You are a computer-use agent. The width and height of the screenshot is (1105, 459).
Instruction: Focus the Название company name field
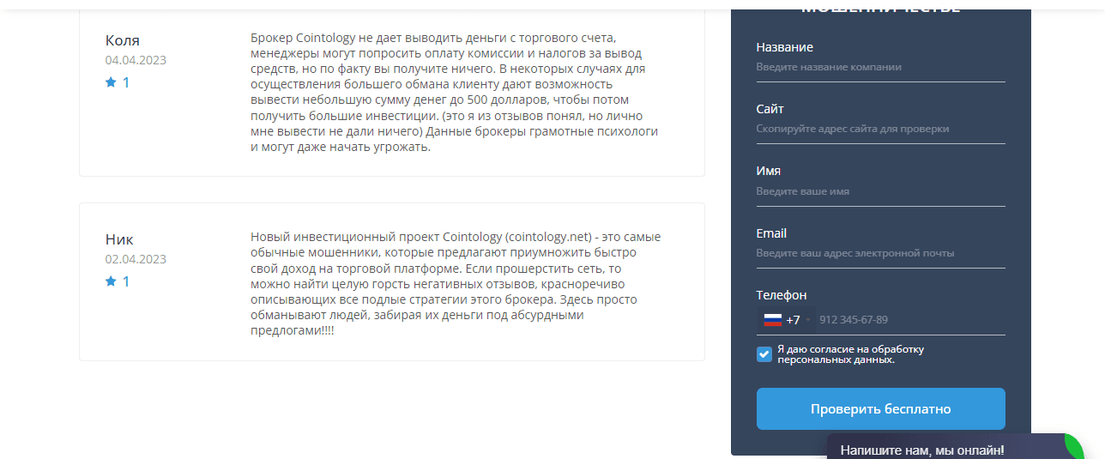pyautogui.click(x=880, y=67)
